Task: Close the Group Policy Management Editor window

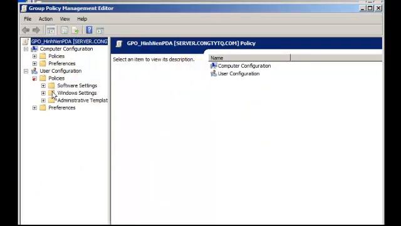Action: 378,8
